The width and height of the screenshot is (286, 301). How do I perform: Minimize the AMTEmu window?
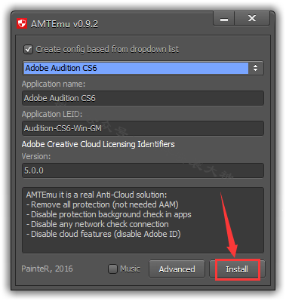click(224, 19)
